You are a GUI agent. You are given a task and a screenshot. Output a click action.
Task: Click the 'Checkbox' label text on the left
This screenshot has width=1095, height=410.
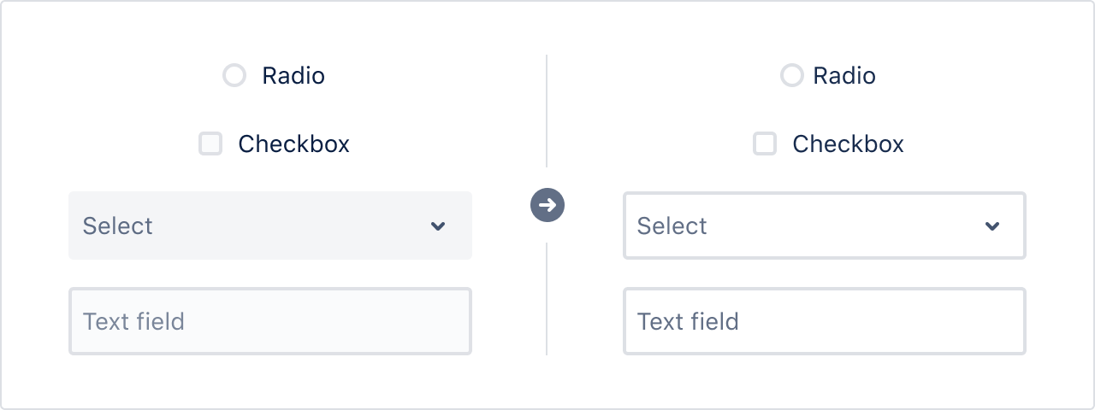click(x=293, y=144)
